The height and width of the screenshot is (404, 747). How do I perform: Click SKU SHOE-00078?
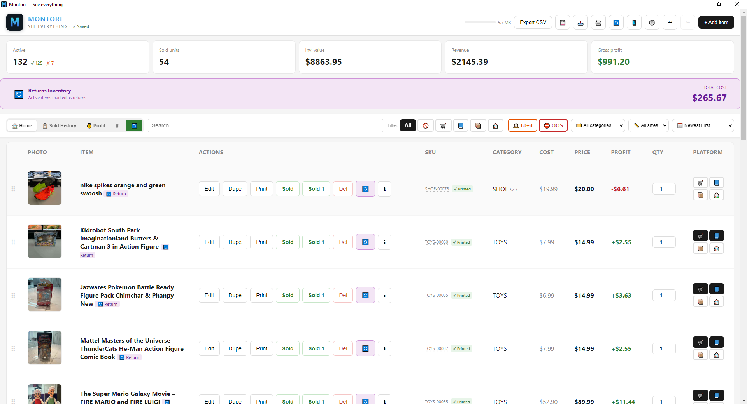(x=437, y=189)
